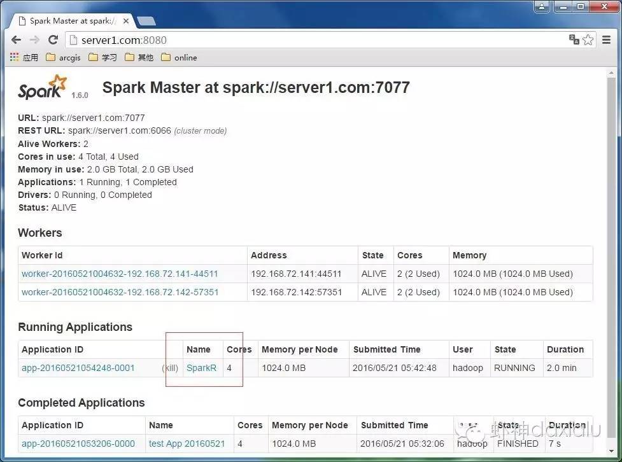622x462 pixels.
Task: Open the arcgis bookmarks folder
Action: 63,57
